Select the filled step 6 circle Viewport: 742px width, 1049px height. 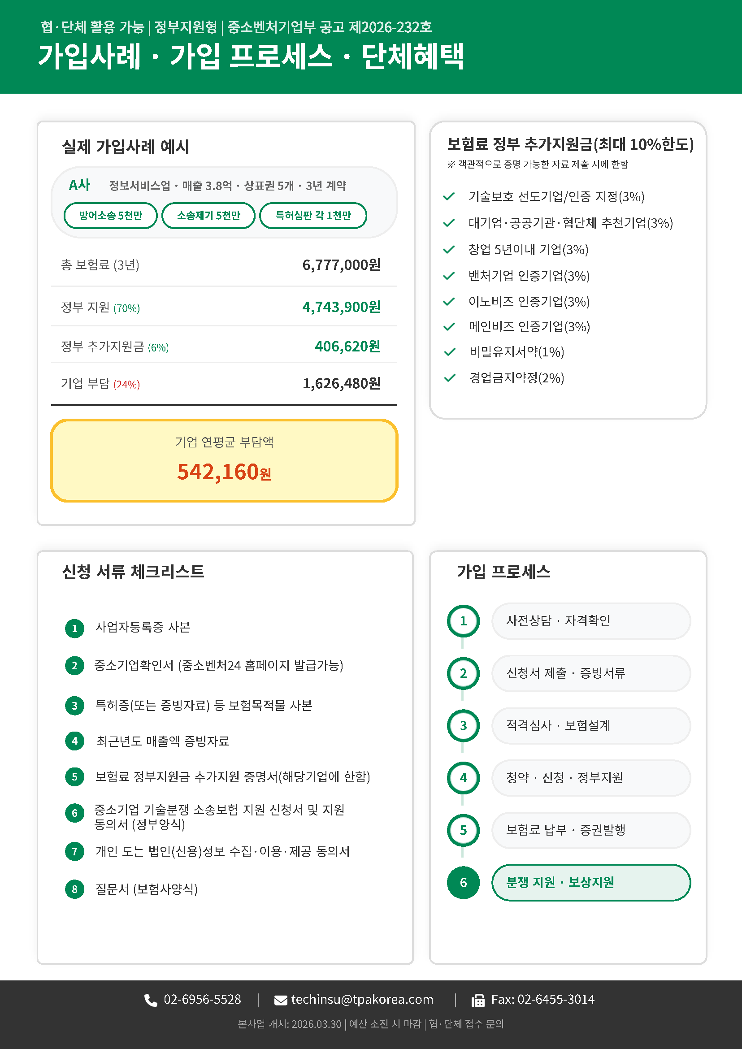point(463,882)
